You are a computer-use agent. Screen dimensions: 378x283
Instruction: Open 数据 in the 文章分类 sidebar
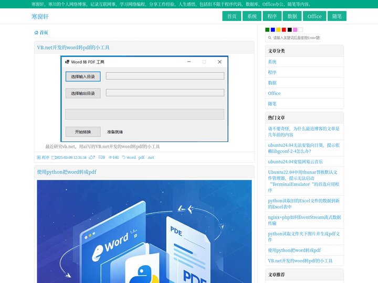[272, 83]
